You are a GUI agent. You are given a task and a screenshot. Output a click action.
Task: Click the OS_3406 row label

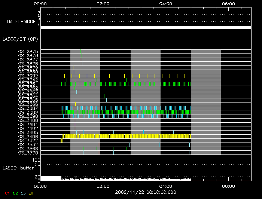28,137
